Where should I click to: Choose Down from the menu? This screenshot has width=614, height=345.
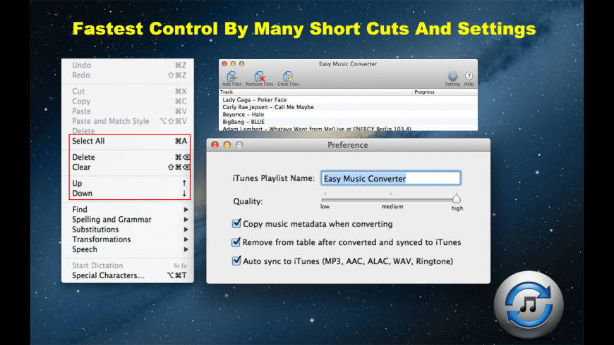coord(128,194)
